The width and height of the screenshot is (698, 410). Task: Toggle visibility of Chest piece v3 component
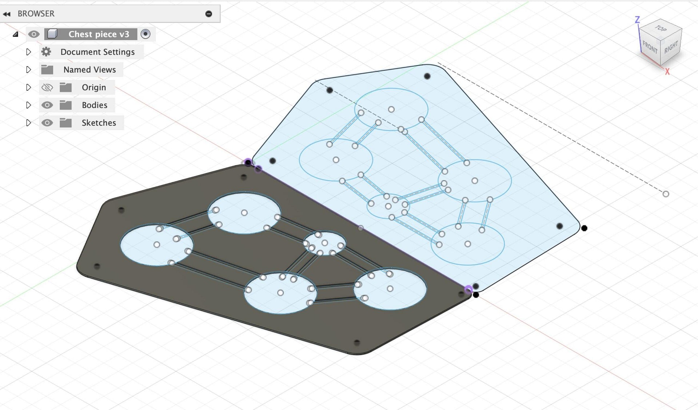click(34, 34)
